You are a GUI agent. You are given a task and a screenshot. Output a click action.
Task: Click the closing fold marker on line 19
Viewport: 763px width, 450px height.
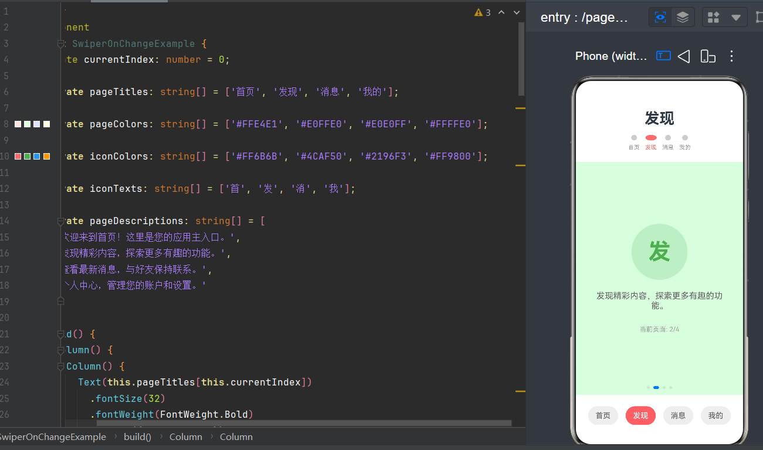60,301
